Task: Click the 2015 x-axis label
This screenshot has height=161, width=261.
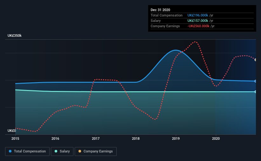Action: coord(15,138)
